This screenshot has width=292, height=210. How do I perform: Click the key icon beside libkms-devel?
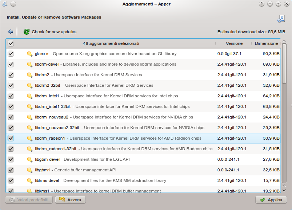coord(30,180)
